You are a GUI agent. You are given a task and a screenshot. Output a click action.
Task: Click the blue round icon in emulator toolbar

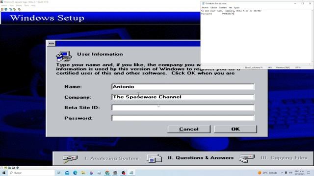6,9
